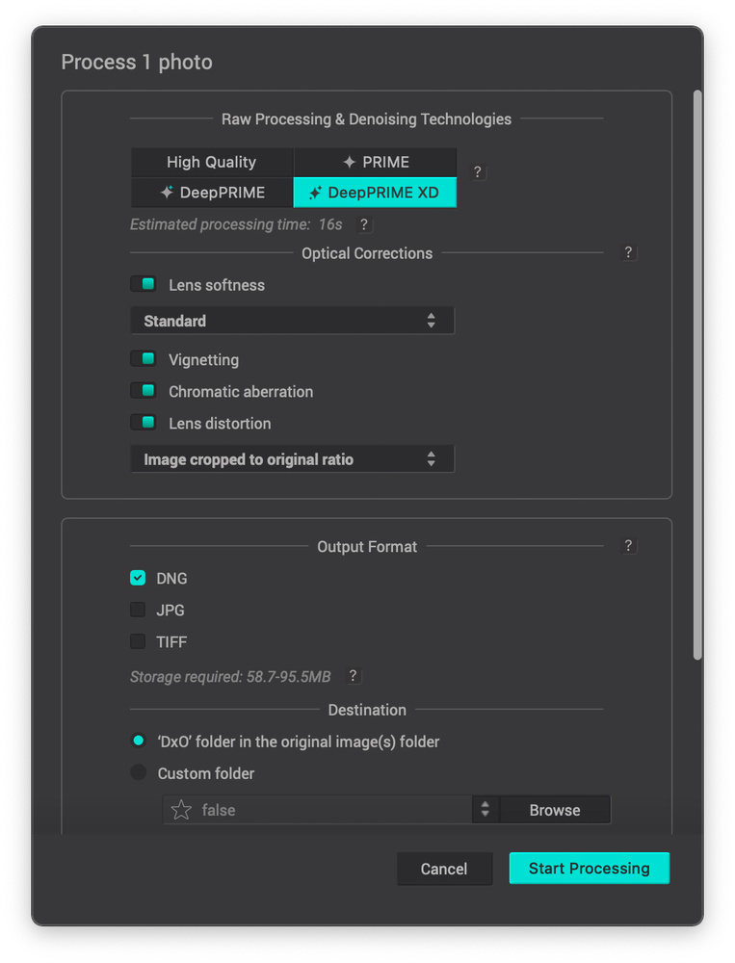Viewport: 735px width, 963px height.
Task: Toggle Lens distortion correction switch
Action: 144,423
